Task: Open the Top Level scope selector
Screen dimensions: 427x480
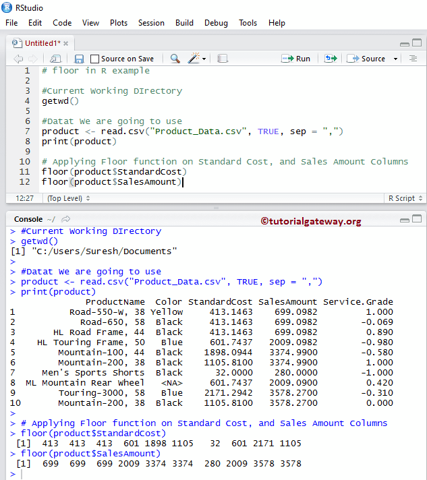Action: click(69, 198)
